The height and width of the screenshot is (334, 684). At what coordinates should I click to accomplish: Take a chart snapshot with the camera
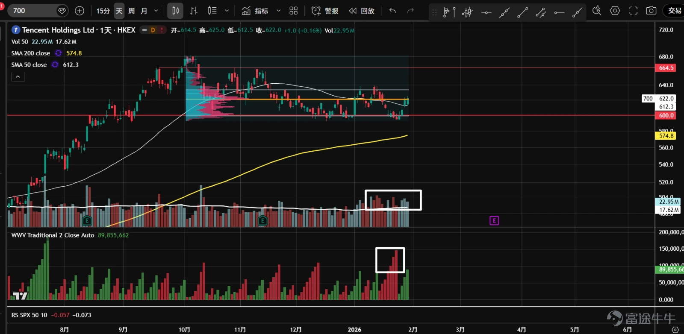(651, 11)
